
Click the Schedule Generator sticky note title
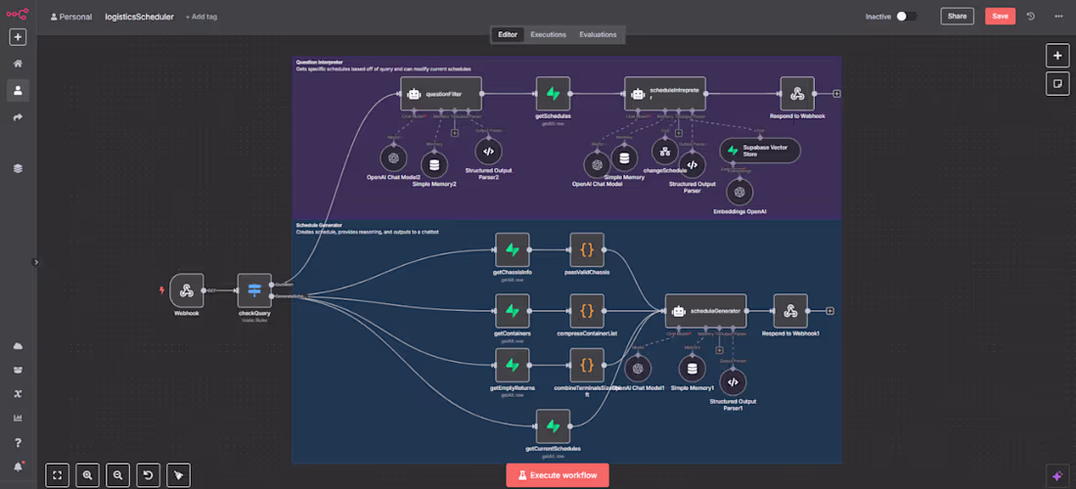319,225
